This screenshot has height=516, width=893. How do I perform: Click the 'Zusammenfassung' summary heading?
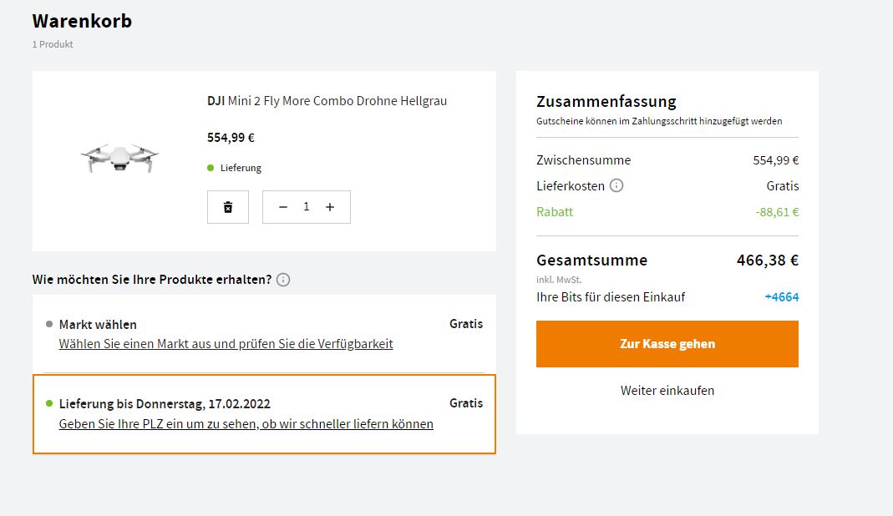(x=606, y=102)
